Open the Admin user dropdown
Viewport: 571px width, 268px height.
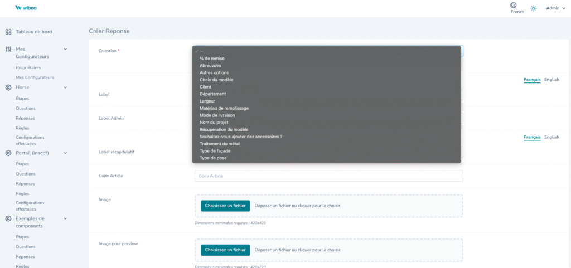555,8
